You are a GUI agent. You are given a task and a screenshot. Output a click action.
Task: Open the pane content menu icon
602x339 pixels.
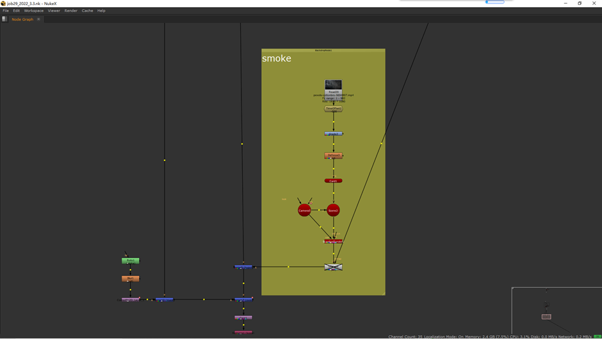4,19
